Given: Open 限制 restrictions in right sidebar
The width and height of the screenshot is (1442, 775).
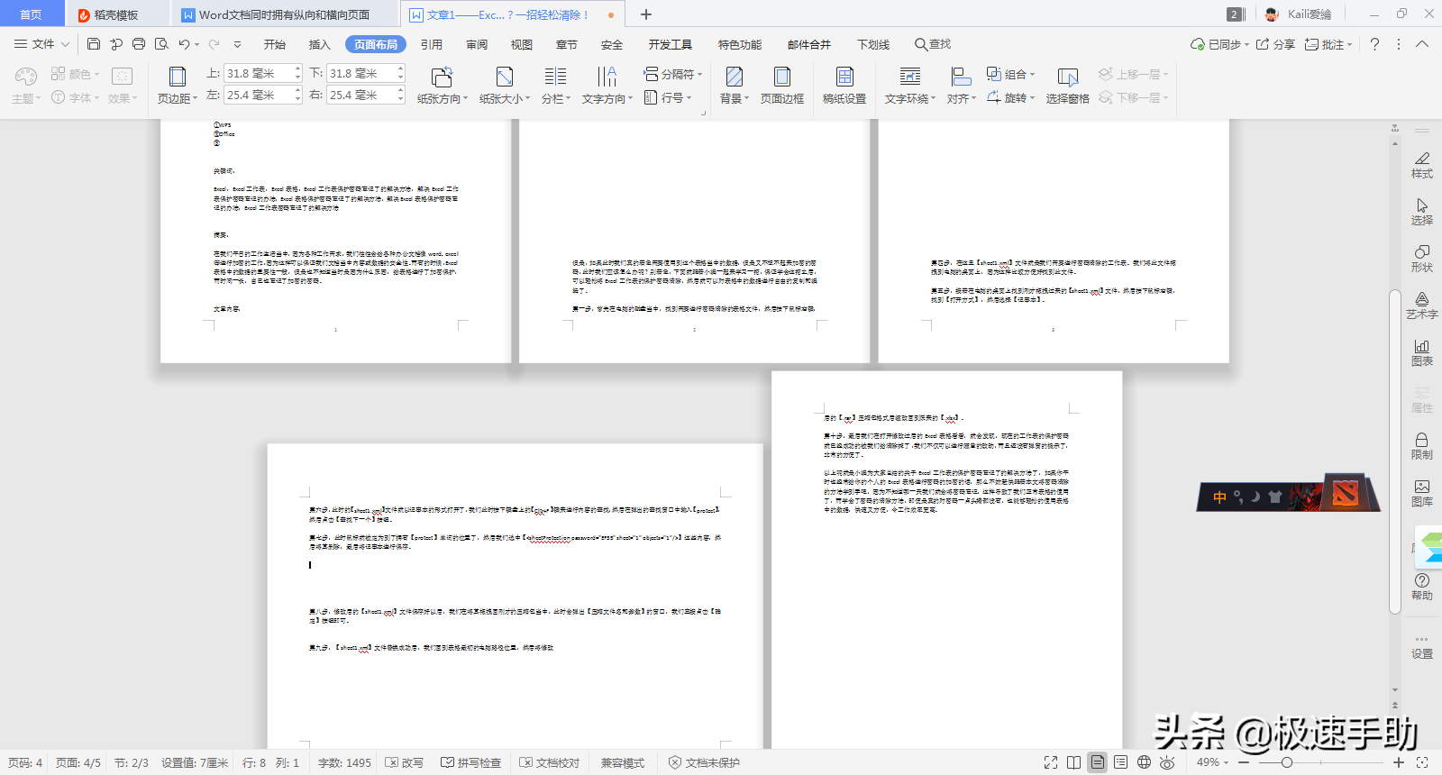Looking at the screenshot, I should coord(1422,446).
